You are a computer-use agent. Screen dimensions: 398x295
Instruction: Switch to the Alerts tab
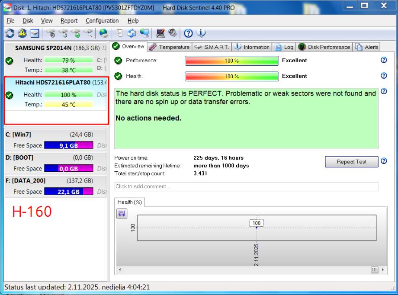[366, 47]
